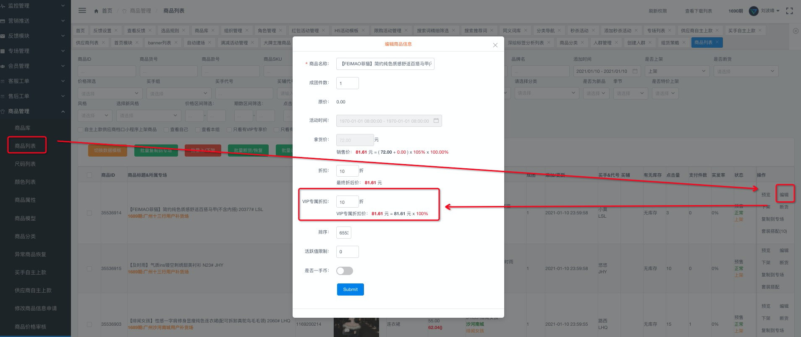Click 营销推送 sidebar icon

[x=3, y=21]
